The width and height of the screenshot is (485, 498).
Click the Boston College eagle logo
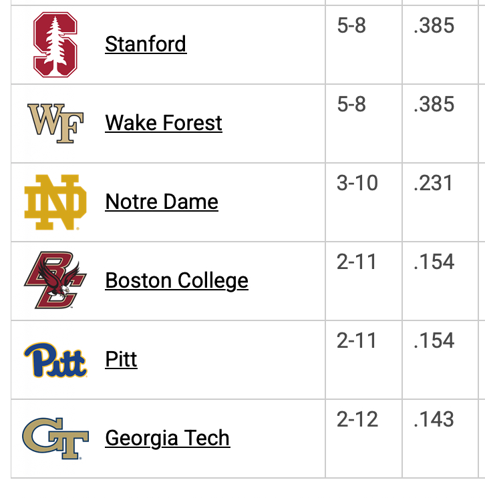(x=55, y=281)
